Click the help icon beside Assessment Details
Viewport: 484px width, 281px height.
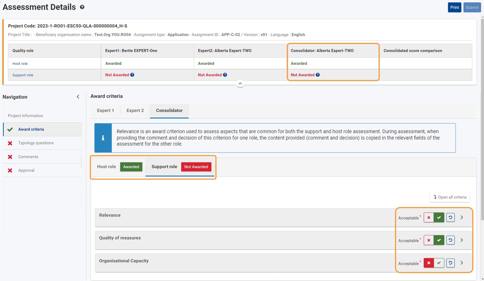pos(82,7)
